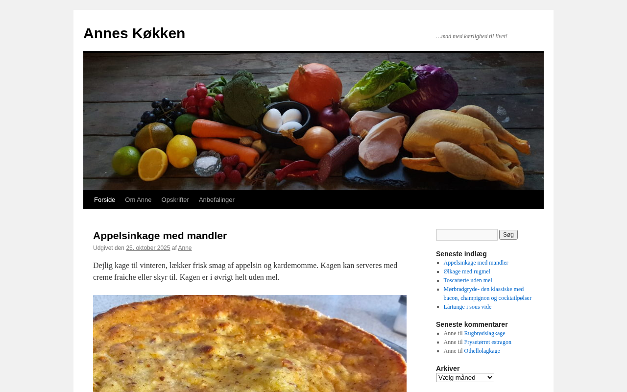The image size is (627, 392).
Task: Click the vegetable and poultry header banner
Action: [x=313, y=122]
